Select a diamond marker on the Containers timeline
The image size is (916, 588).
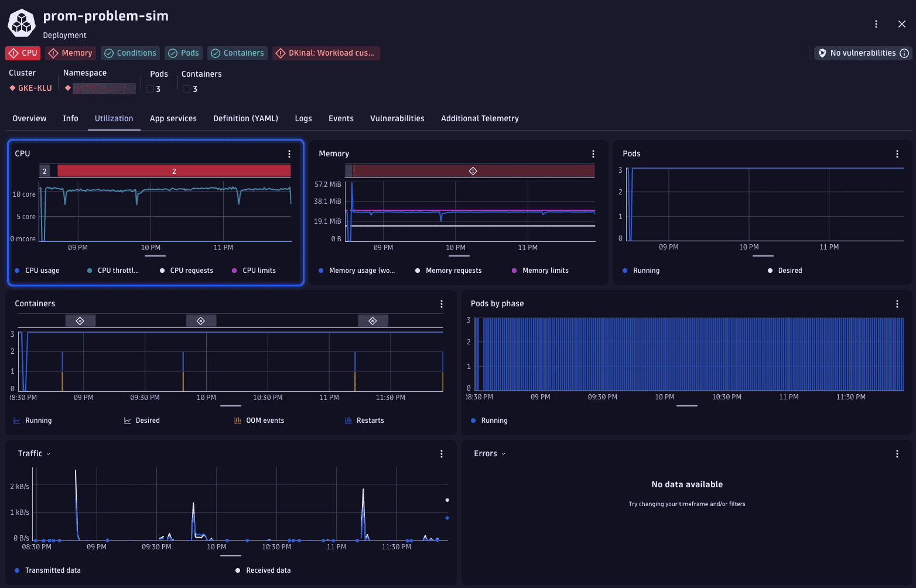pos(80,320)
